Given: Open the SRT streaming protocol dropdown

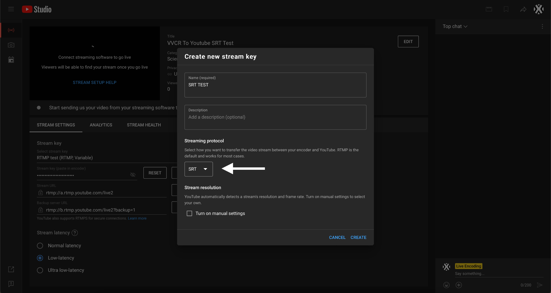Looking at the screenshot, I should (198, 169).
